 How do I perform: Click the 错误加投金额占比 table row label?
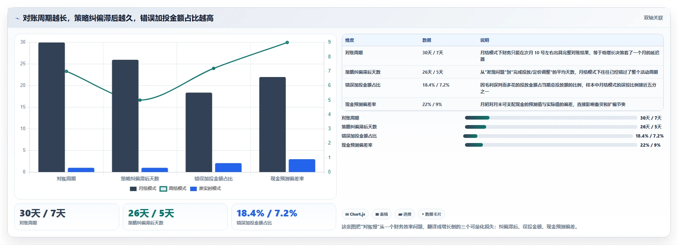tap(363, 85)
